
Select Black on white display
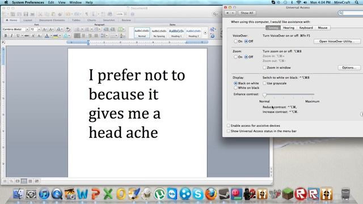(x=236, y=83)
